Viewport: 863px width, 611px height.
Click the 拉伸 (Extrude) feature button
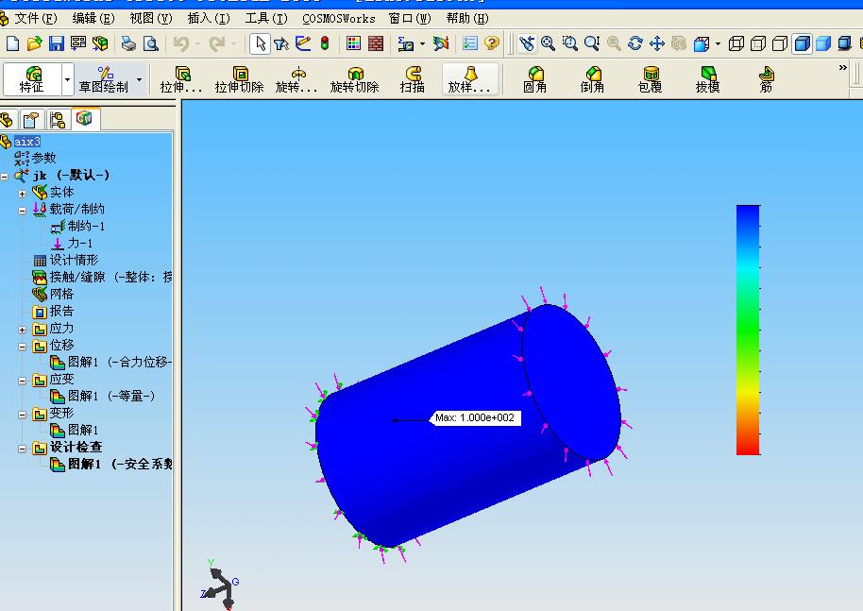point(181,79)
